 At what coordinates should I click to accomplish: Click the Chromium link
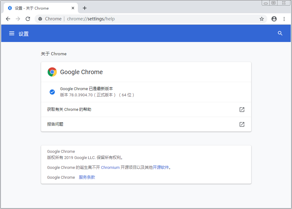tap(110, 167)
